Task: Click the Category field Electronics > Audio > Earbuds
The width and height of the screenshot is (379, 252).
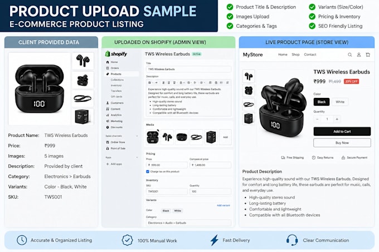Action: tap(188, 223)
